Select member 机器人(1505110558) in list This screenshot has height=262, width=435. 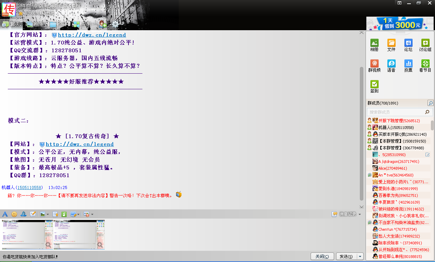click(398, 128)
